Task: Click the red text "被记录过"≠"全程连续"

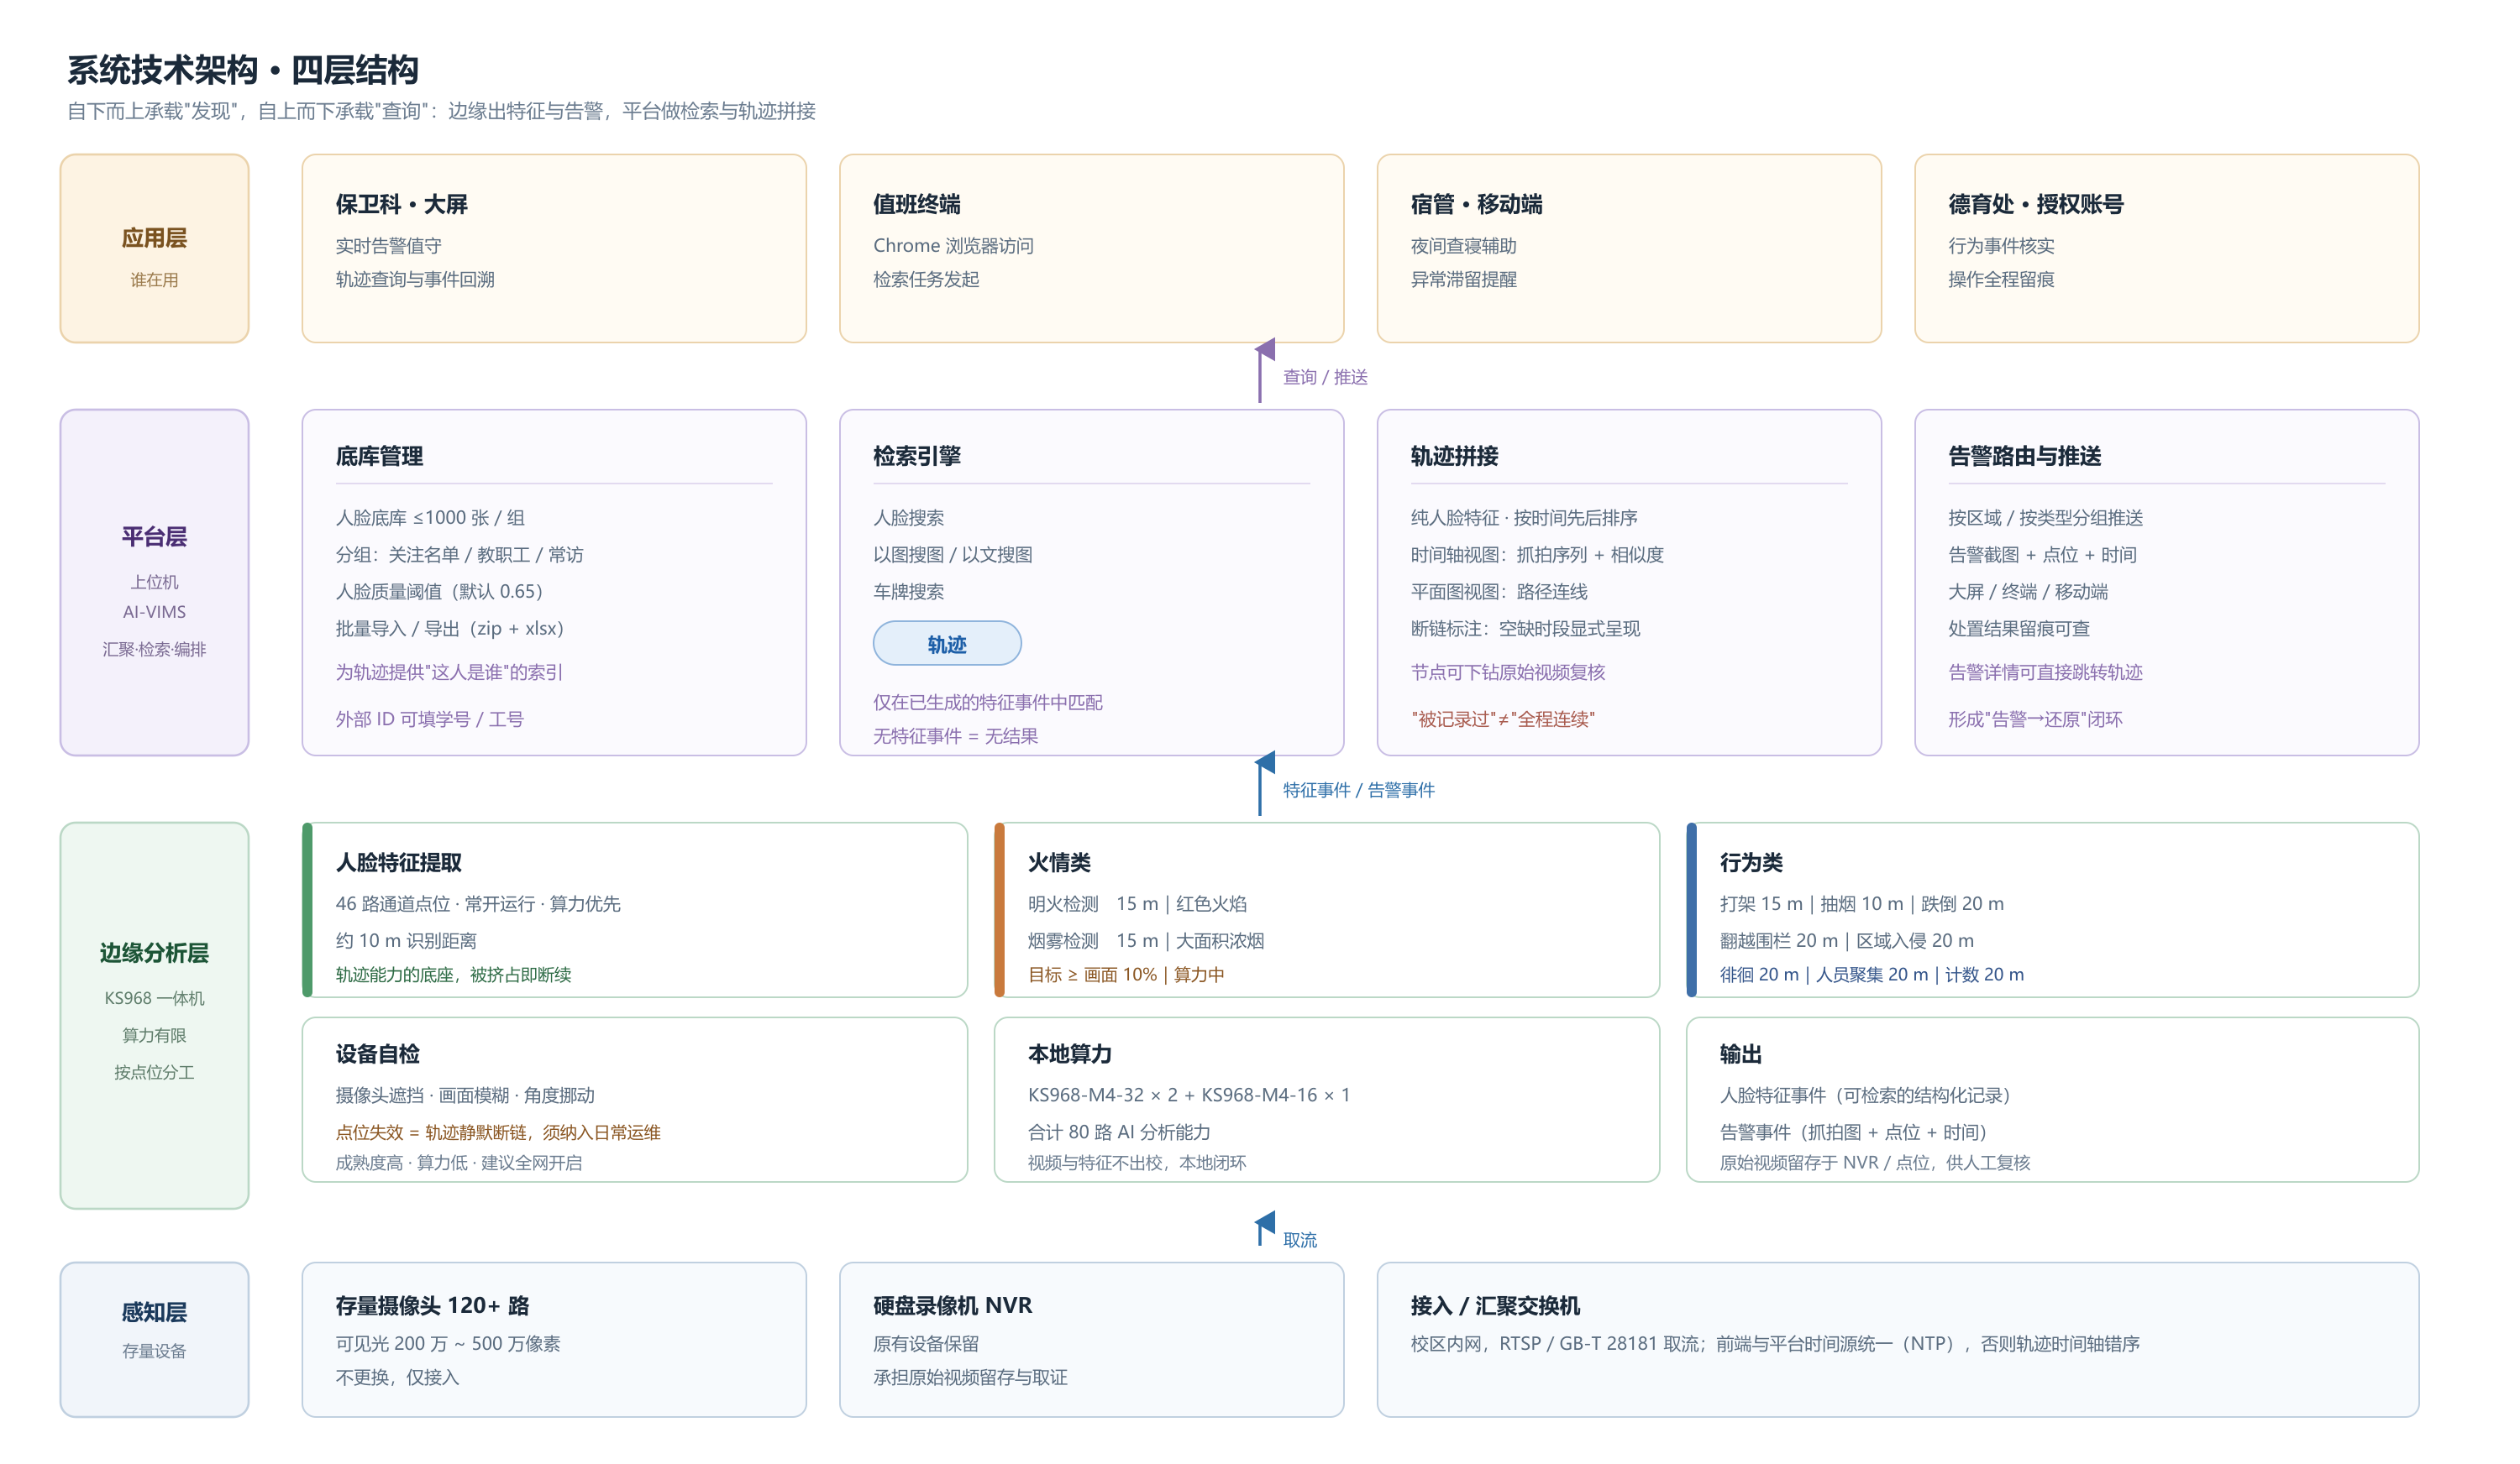Action: point(1502,719)
